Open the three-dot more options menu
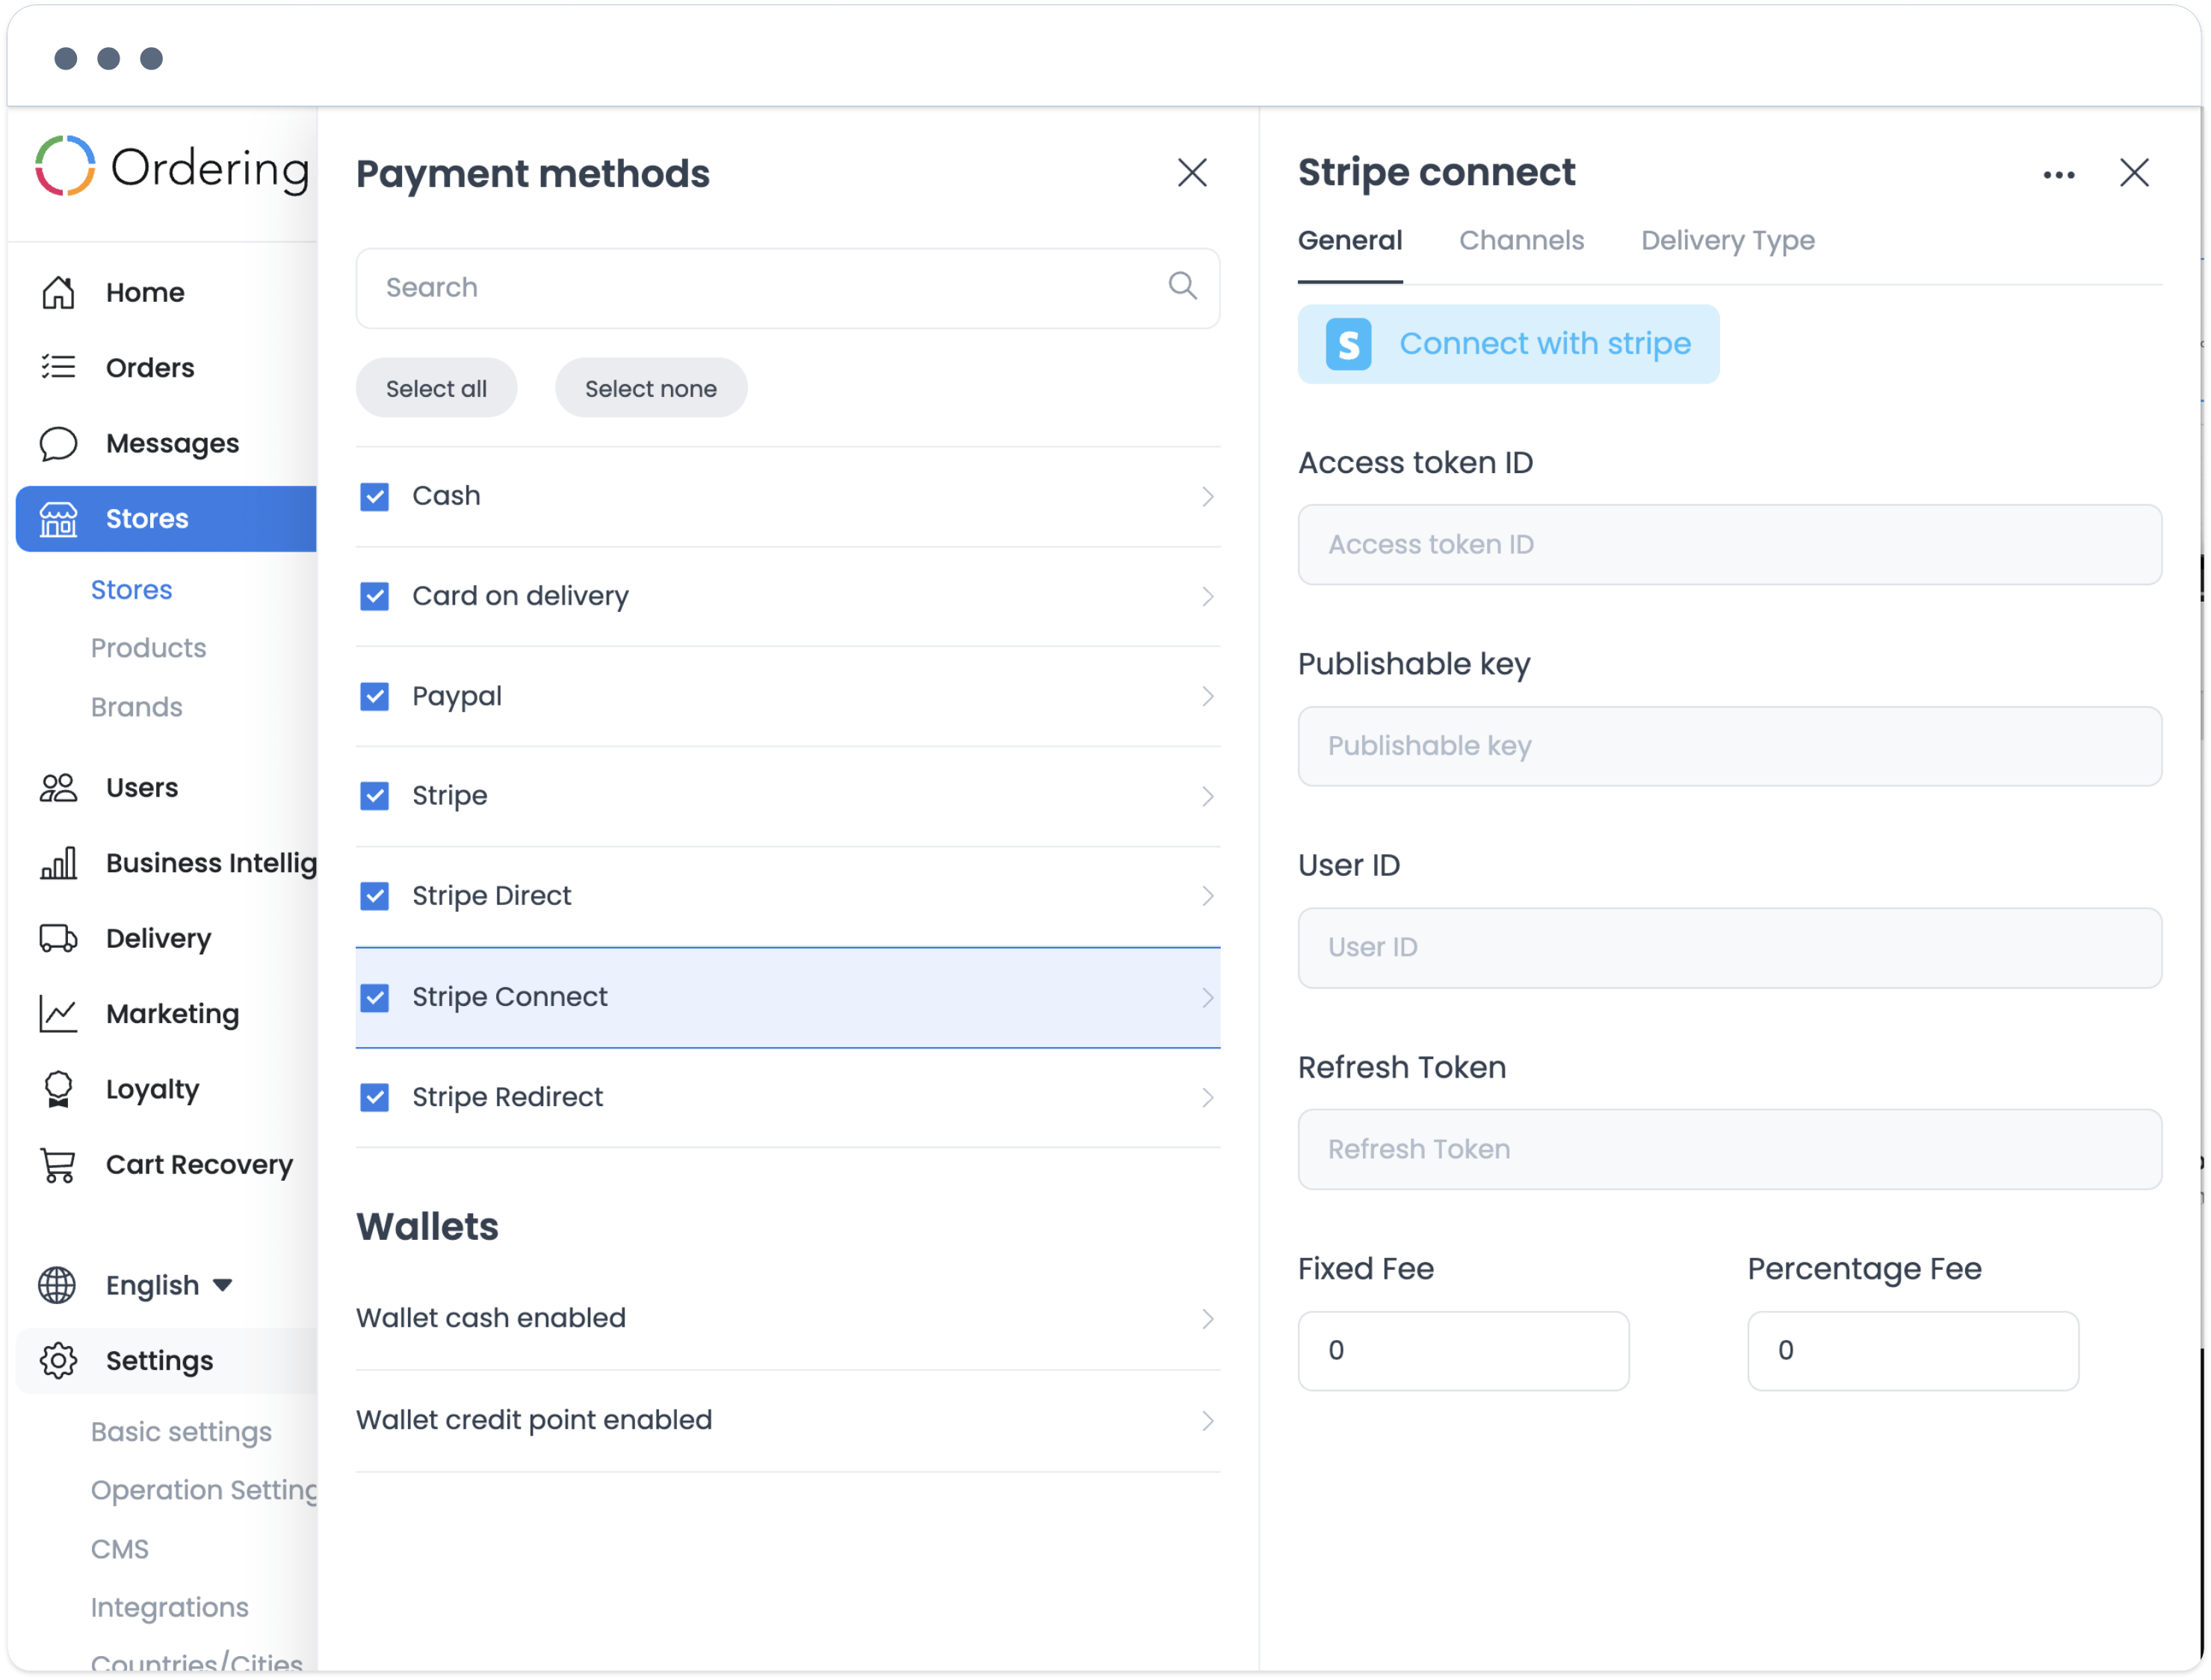This screenshot has height=1680, width=2211. click(2059, 175)
